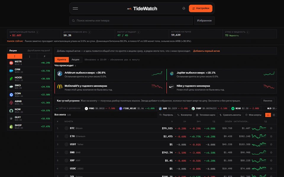Open CRM Salesforce stock row
The image size is (284, 177).
click(x=30, y=71)
